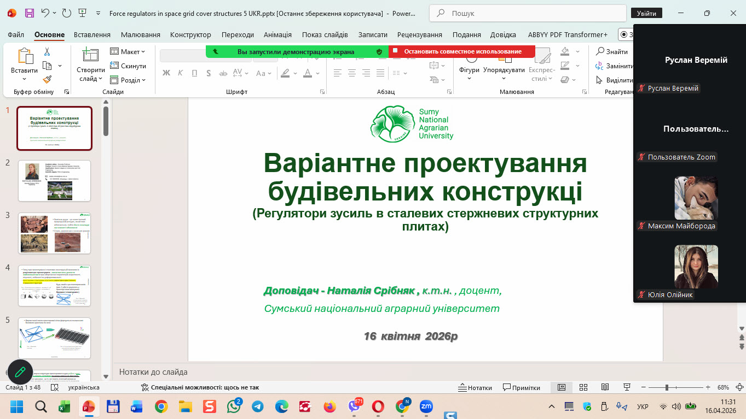Image resolution: width=746 pixels, height=419 pixels.
Task: Click the Zoom annotation pencil icon
Action: (x=20, y=371)
